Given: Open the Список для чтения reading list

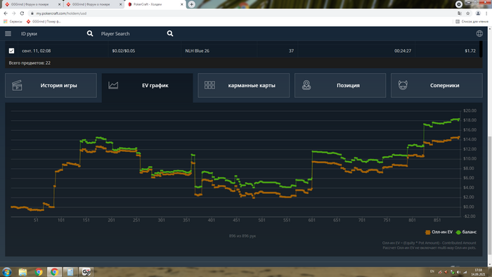Looking at the screenshot, I should point(472,21).
